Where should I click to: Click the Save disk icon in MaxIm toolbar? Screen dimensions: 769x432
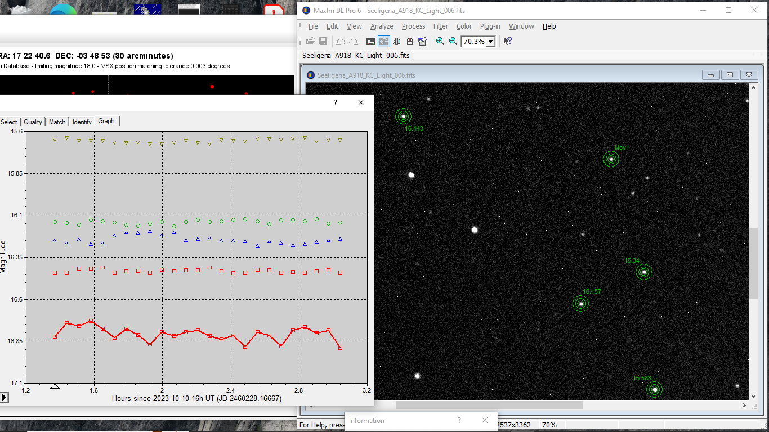coord(323,41)
